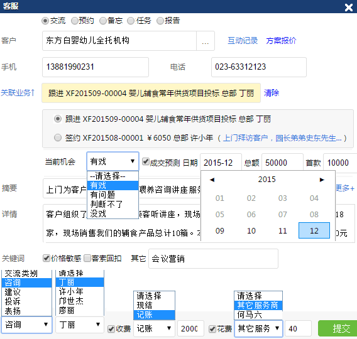Screen dimensions: 357x339
Task: Toggle the 花费 checkbox
Action: click(212, 329)
